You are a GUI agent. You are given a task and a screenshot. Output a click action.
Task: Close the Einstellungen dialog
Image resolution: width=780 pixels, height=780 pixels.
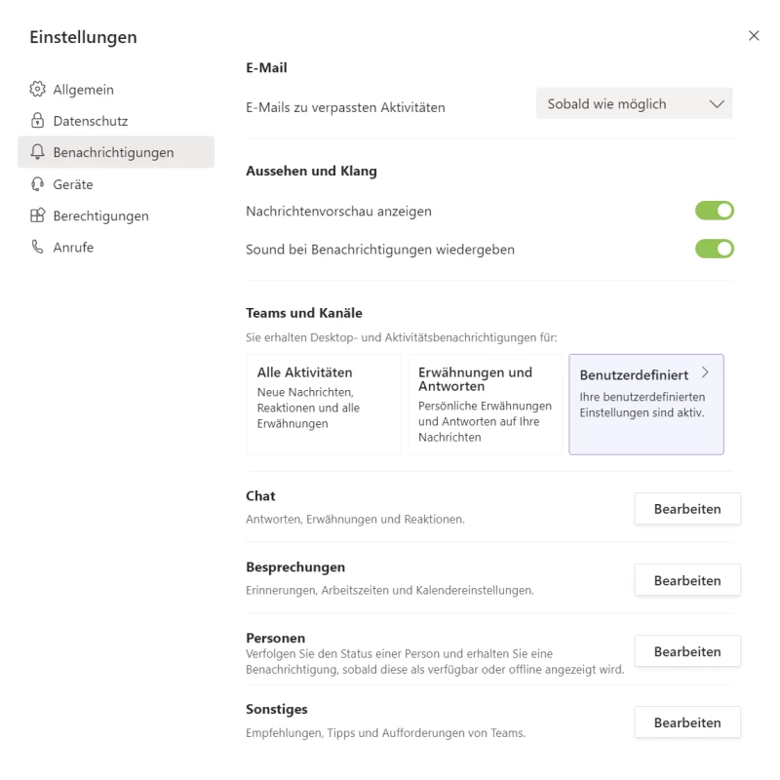[x=754, y=35]
